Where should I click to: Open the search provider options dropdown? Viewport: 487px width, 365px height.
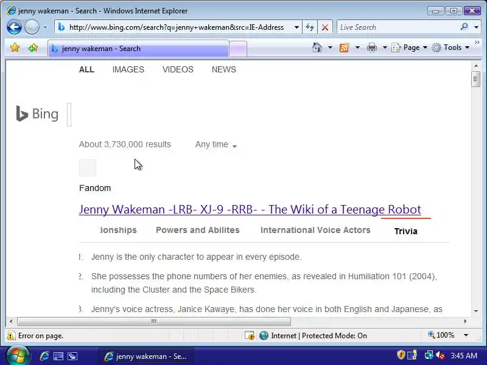point(476,27)
